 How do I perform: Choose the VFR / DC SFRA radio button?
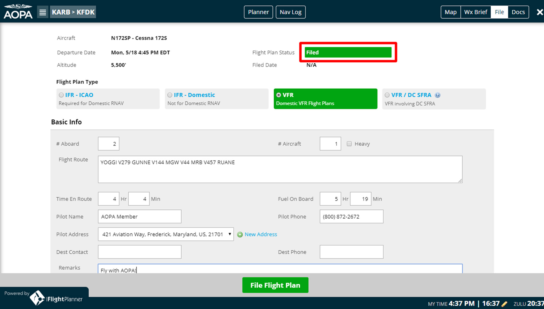click(387, 95)
